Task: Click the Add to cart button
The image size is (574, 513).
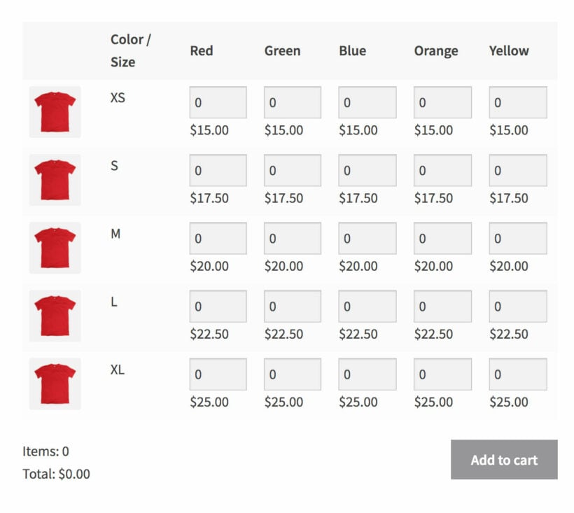Action: coord(503,461)
